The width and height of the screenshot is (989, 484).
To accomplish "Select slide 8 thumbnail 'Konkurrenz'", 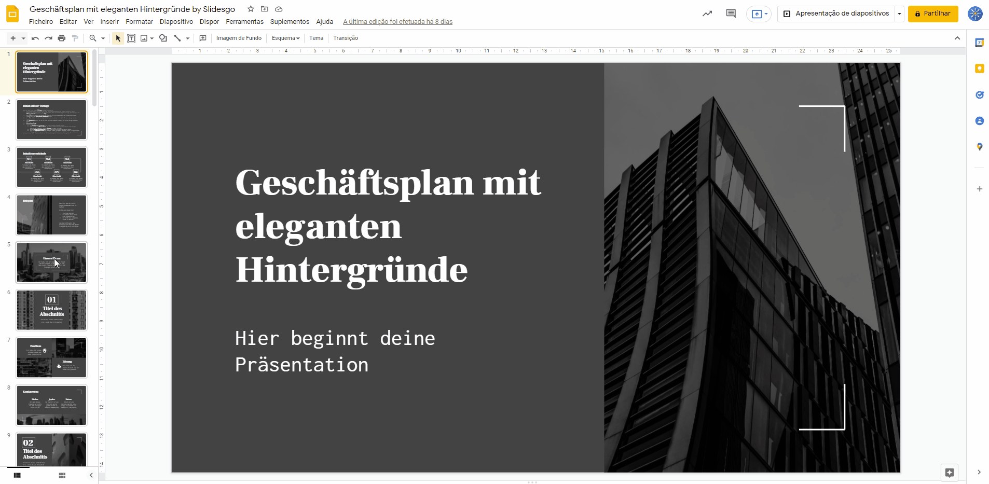I will tap(51, 405).
